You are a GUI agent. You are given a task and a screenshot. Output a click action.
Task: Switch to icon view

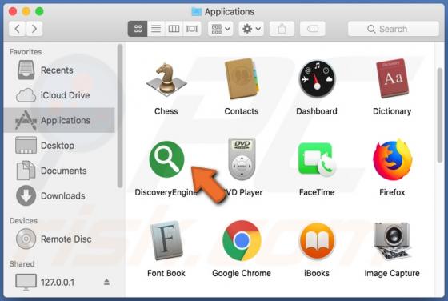(x=138, y=29)
